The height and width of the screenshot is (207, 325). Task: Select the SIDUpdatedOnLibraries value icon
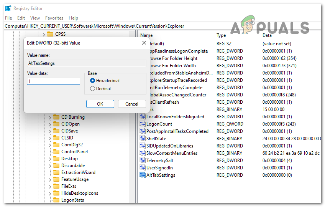(143, 146)
